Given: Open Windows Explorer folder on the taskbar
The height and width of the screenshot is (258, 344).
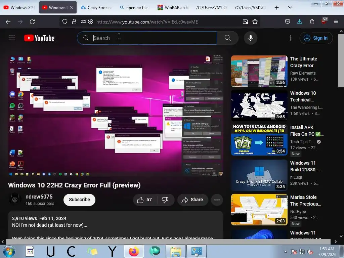Looking at the screenshot, I should (176, 251).
